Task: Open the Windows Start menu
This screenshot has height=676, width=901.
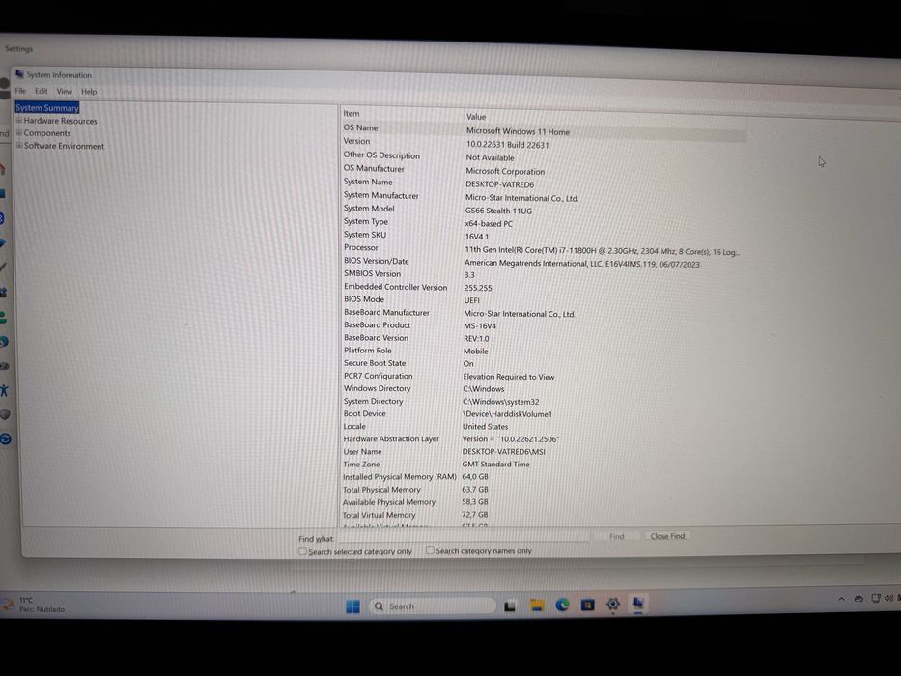Action: (352, 606)
